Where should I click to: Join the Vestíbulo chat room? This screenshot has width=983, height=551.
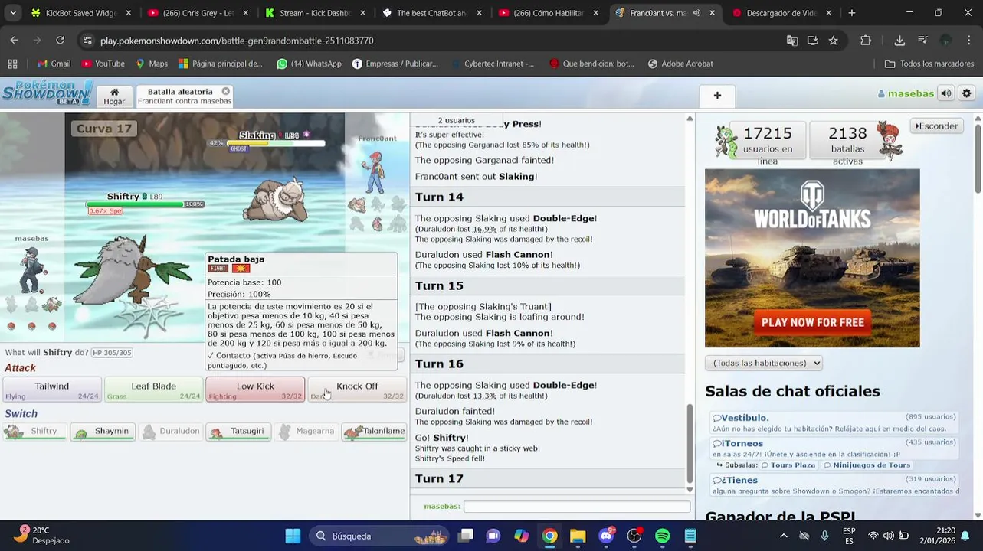pyautogui.click(x=834, y=423)
